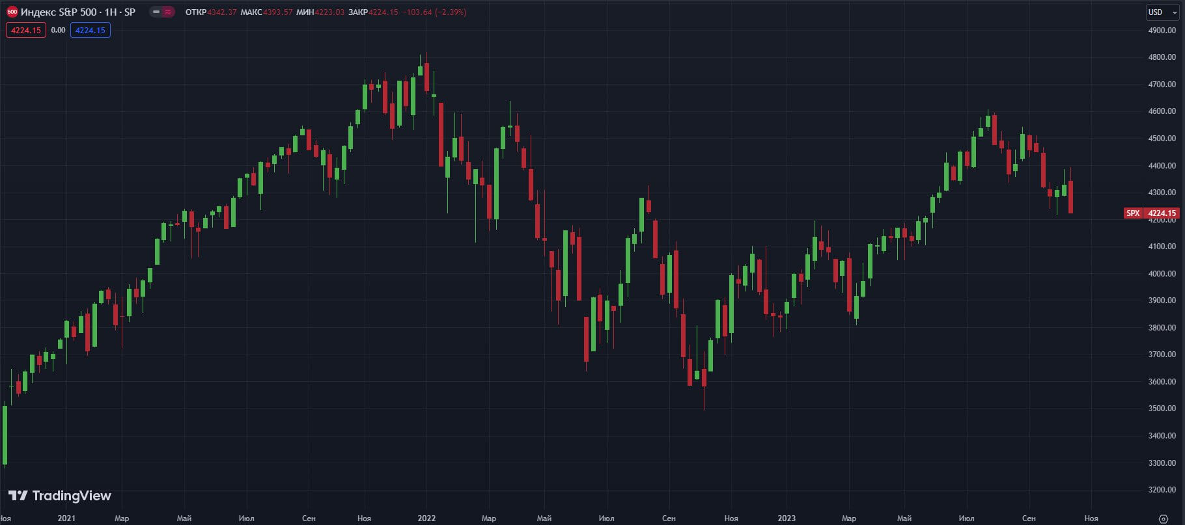Click the 3600.00 price scale label

pyautogui.click(x=1162, y=381)
